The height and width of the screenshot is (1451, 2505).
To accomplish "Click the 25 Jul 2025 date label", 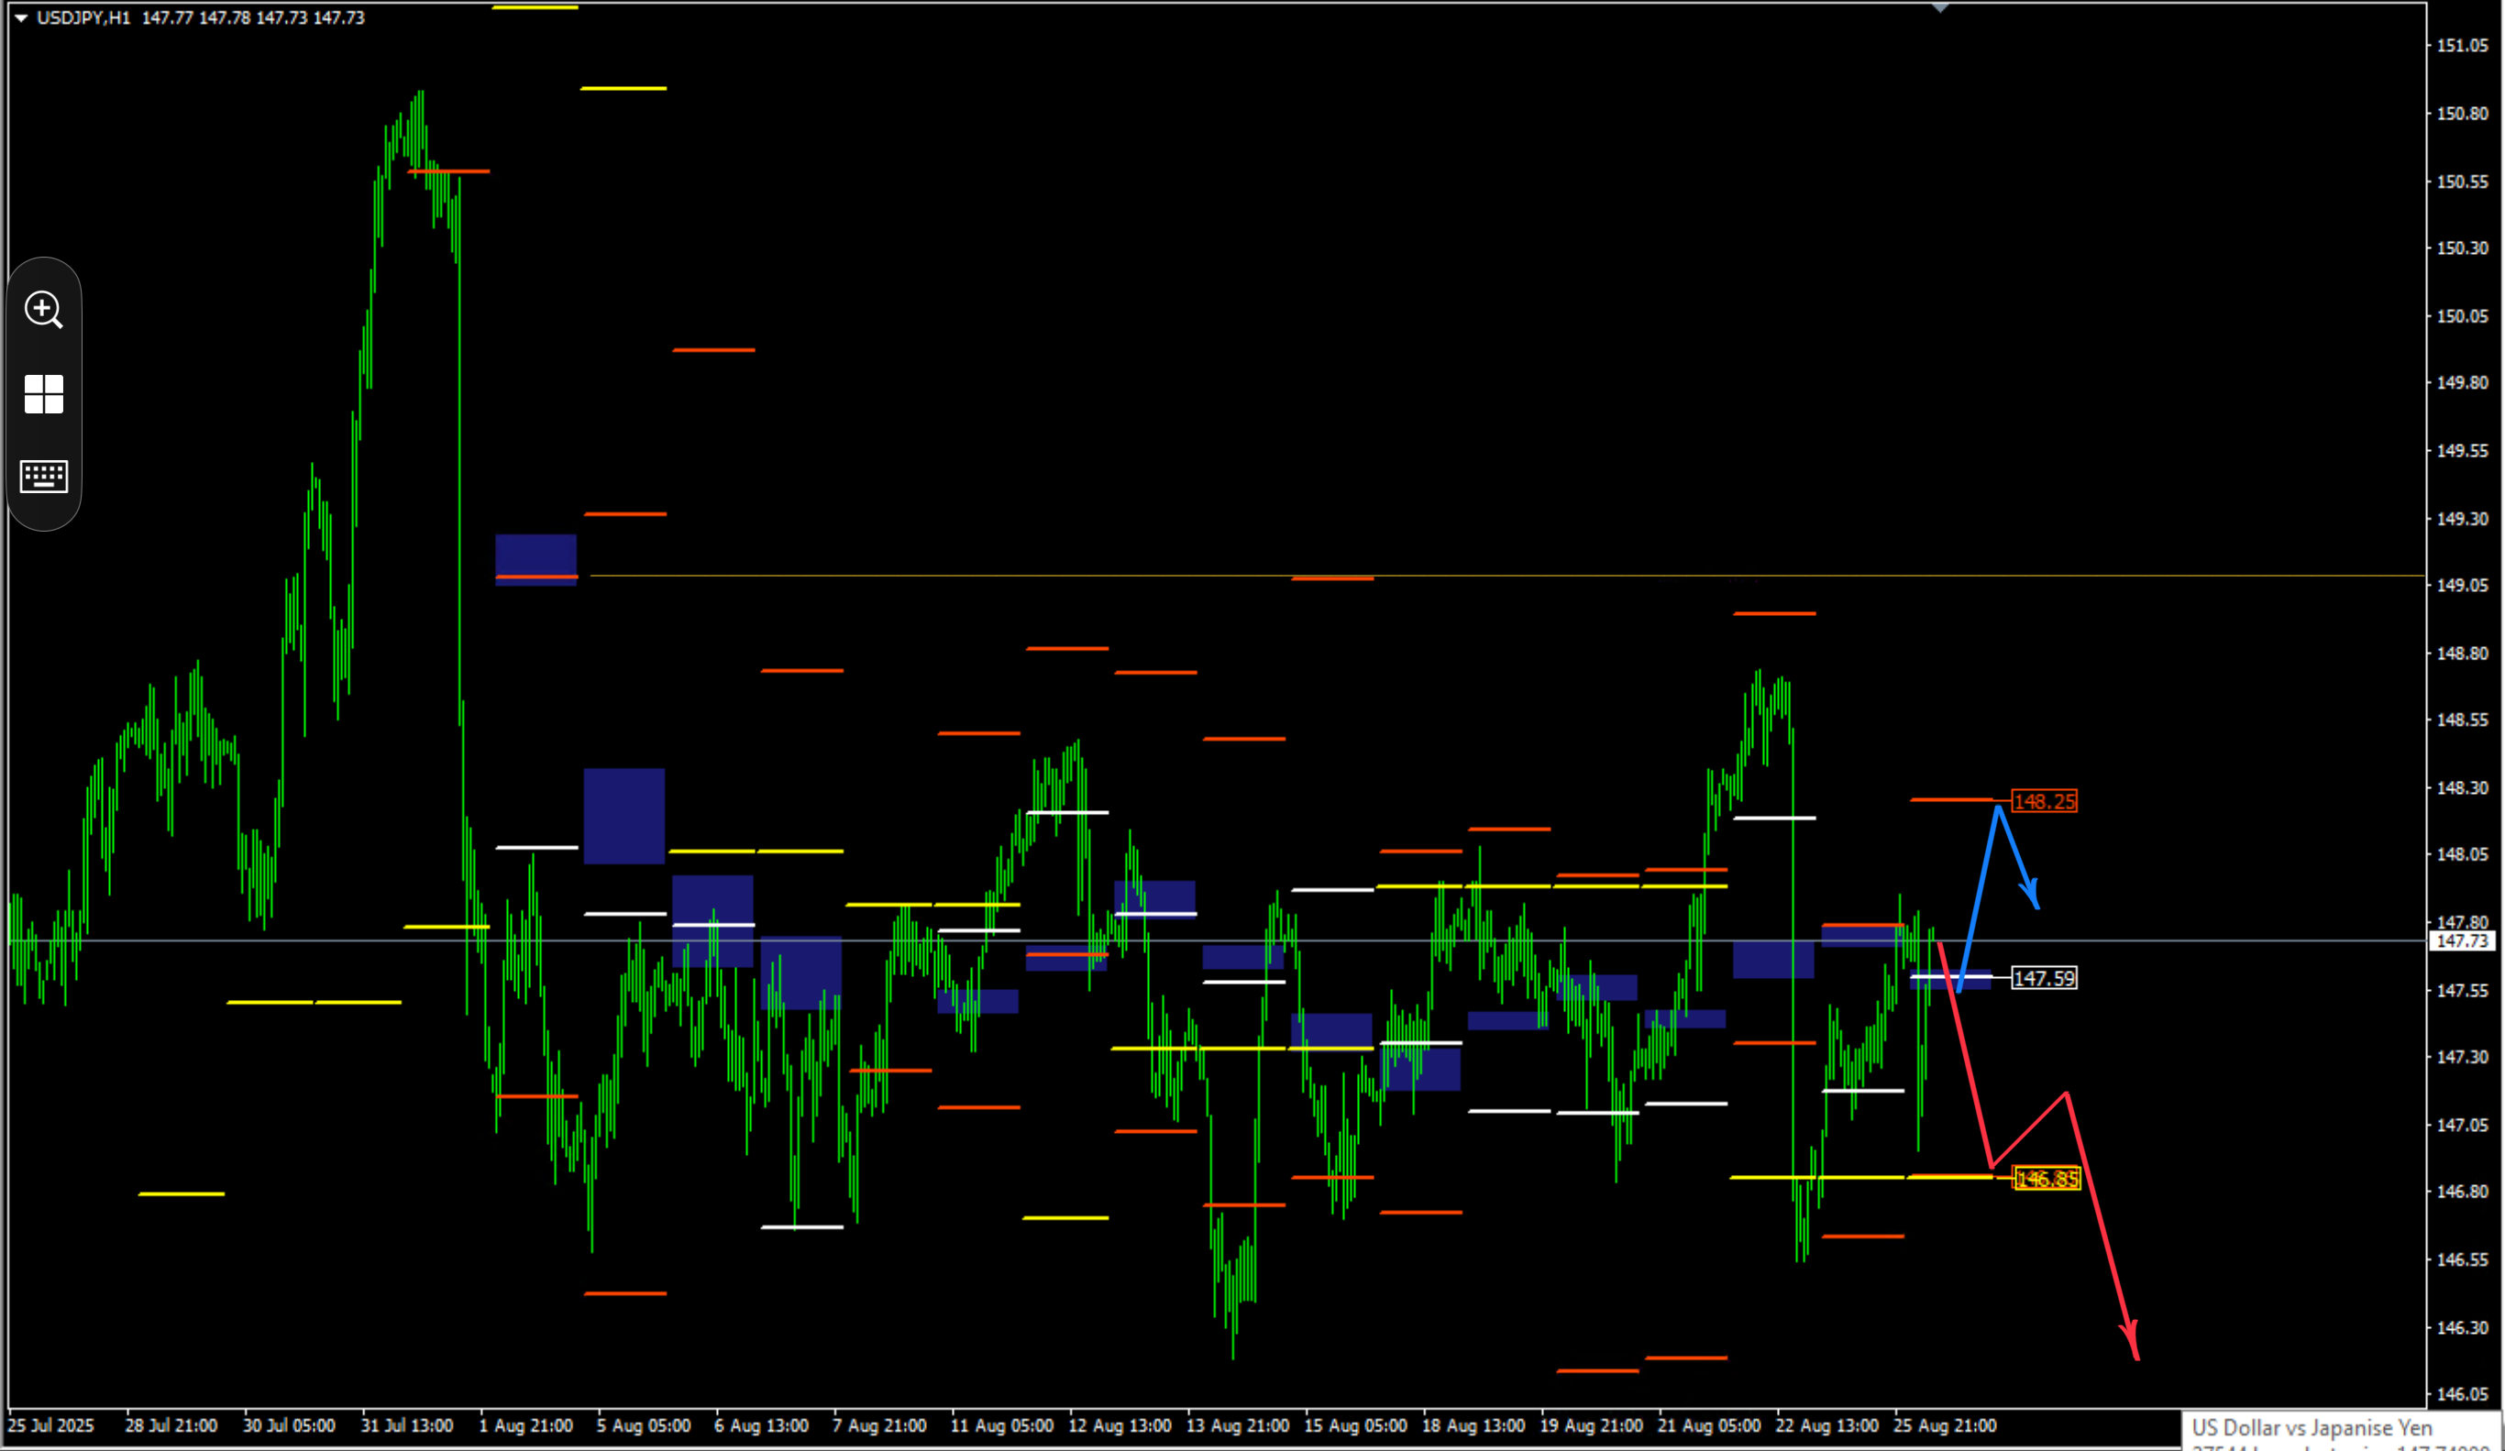I will pos(50,1426).
